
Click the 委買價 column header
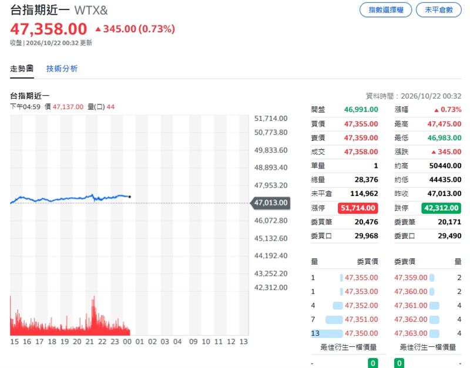point(368,262)
